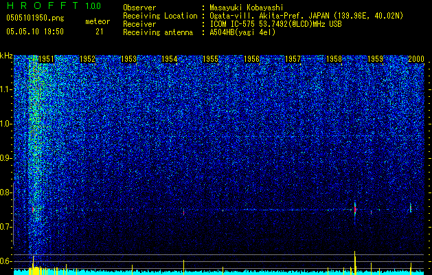Click the tallest yellow power spike after 1958
The height and width of the screenshot is (275, 432).
(x=355, y=263)
